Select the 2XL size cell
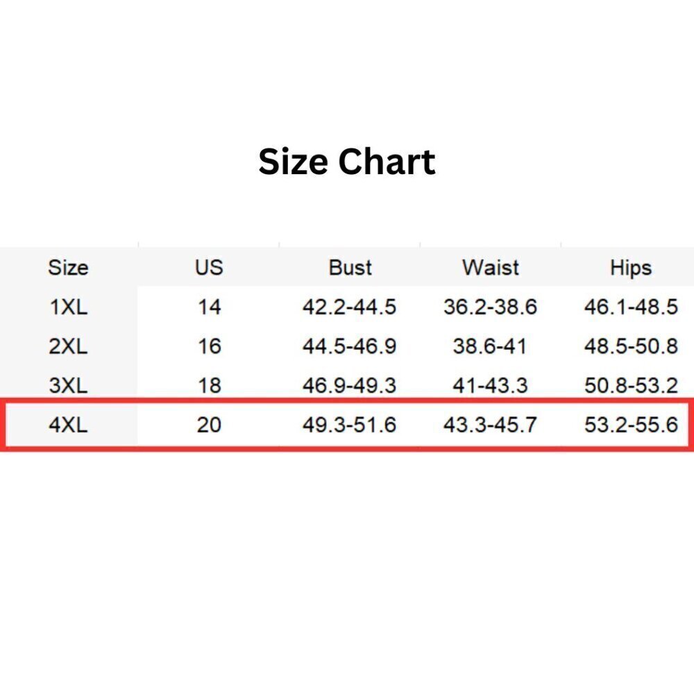The width and height of the screenshot is (694, 694). click(68, 346)
